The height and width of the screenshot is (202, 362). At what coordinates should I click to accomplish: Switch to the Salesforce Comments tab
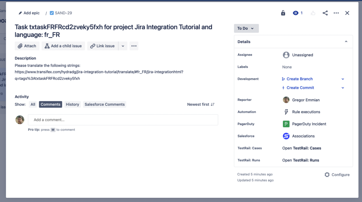[x=105, y=104]
